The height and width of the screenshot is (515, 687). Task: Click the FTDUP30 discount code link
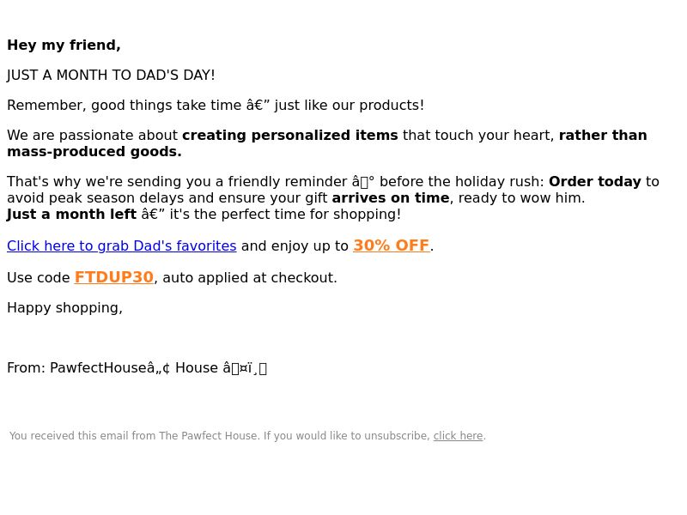tap(114, 277)
